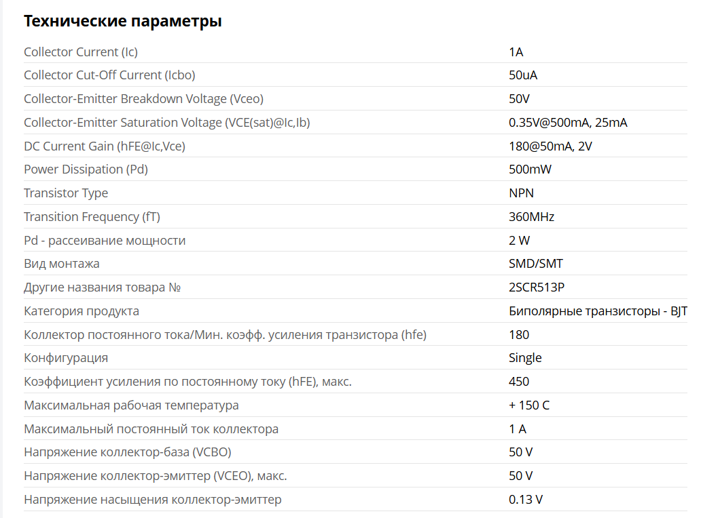Click the "Collector Current (Ic)" label
Image resolution: width=701 pixels, height=518 pixels.
tap(81, 52)
